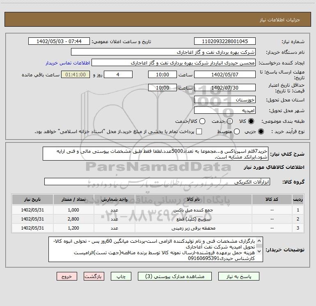Click the response deadline hour field 10:00

(163, 74)
